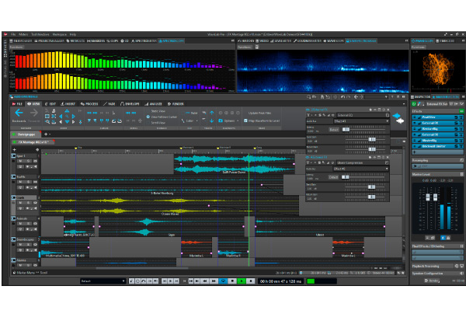Open Live Spectrogram Functions menu
The height and width of the screenshot is (314, 466).
click(x=245, y=47)
